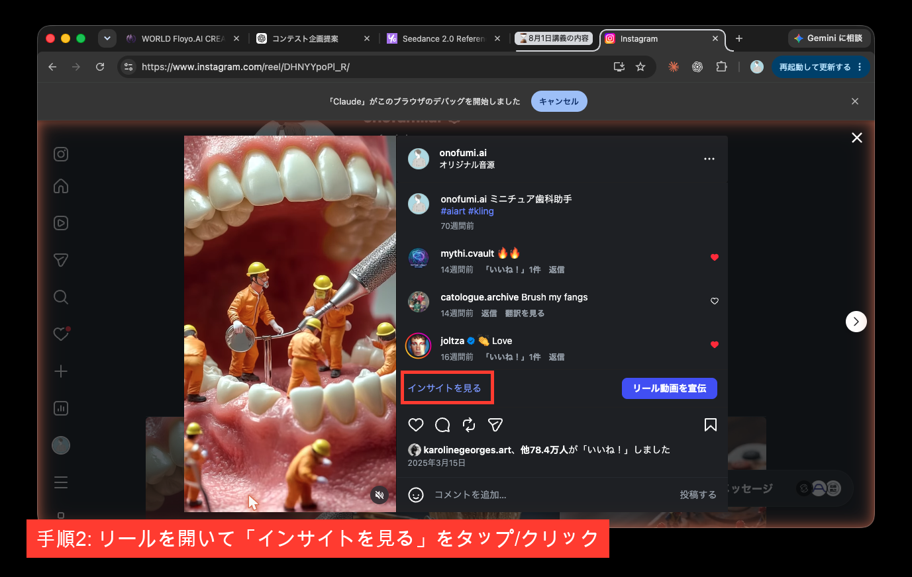Switch to 8月1日講義の内容 tab

tap(554, 38)
